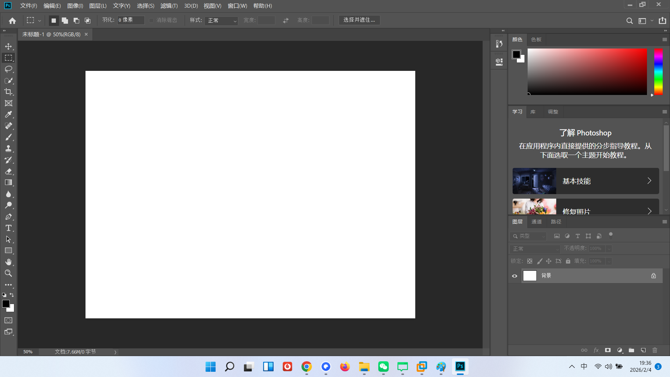
Task: Click the 羽化 feather input field
Action: [131, 20]
